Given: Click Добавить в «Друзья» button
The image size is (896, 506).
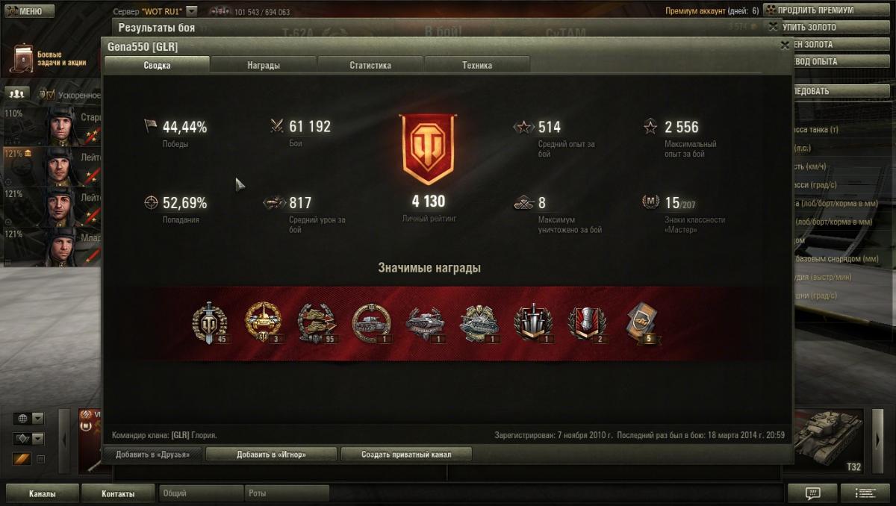Looking at the screenshot, I should coord(153,454).
